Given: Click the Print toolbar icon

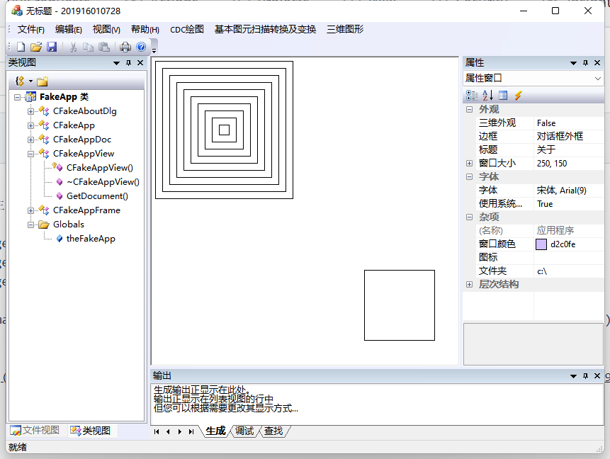Looking at the screenshot, I should point(125,47).
